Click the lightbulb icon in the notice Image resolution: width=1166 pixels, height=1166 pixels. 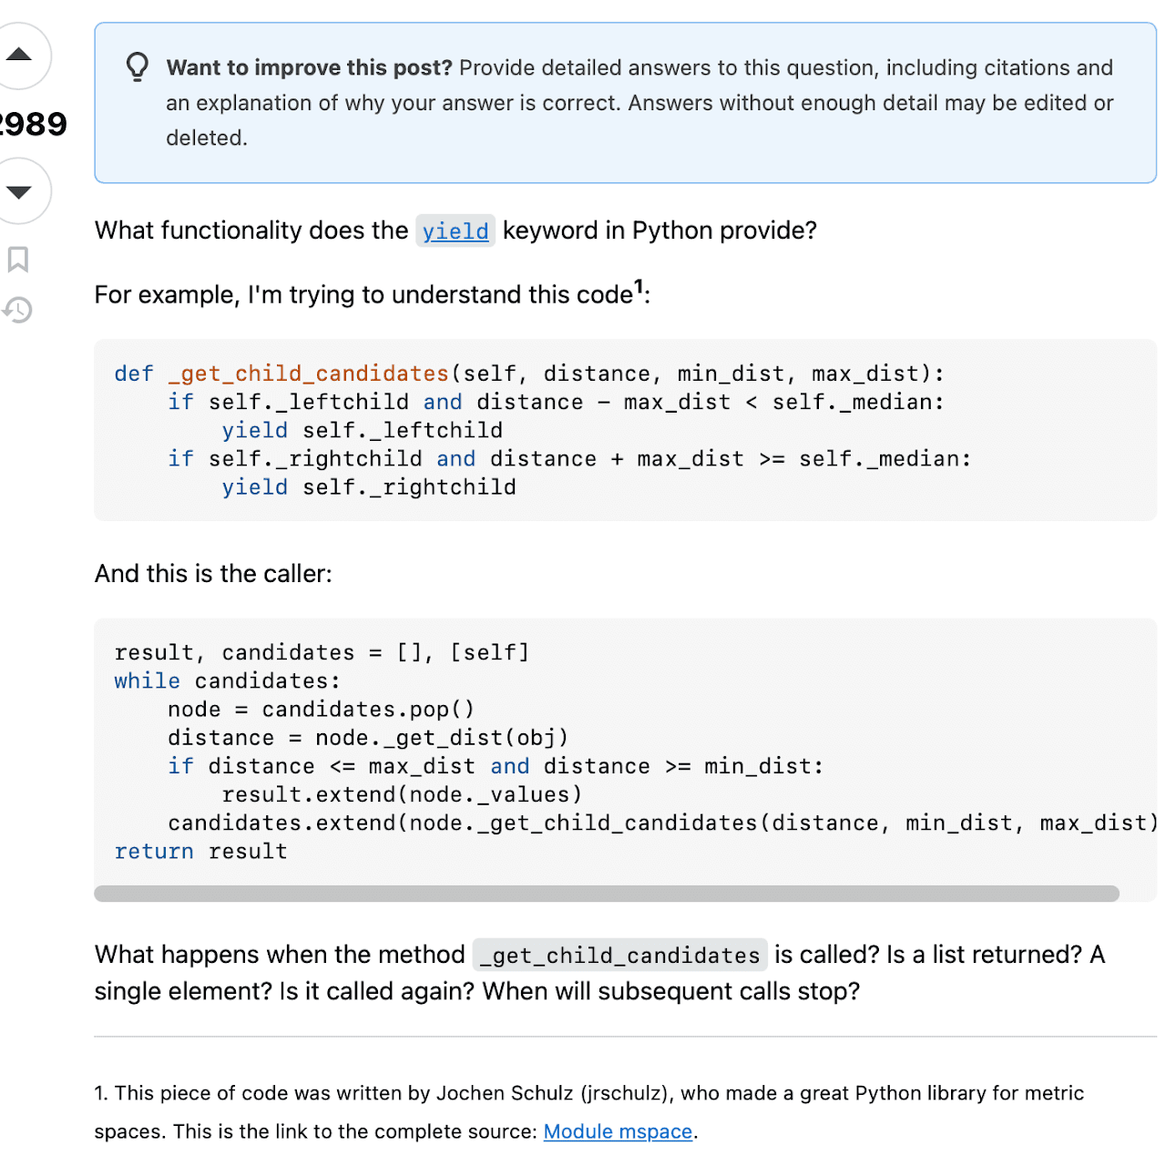[138, 67]
